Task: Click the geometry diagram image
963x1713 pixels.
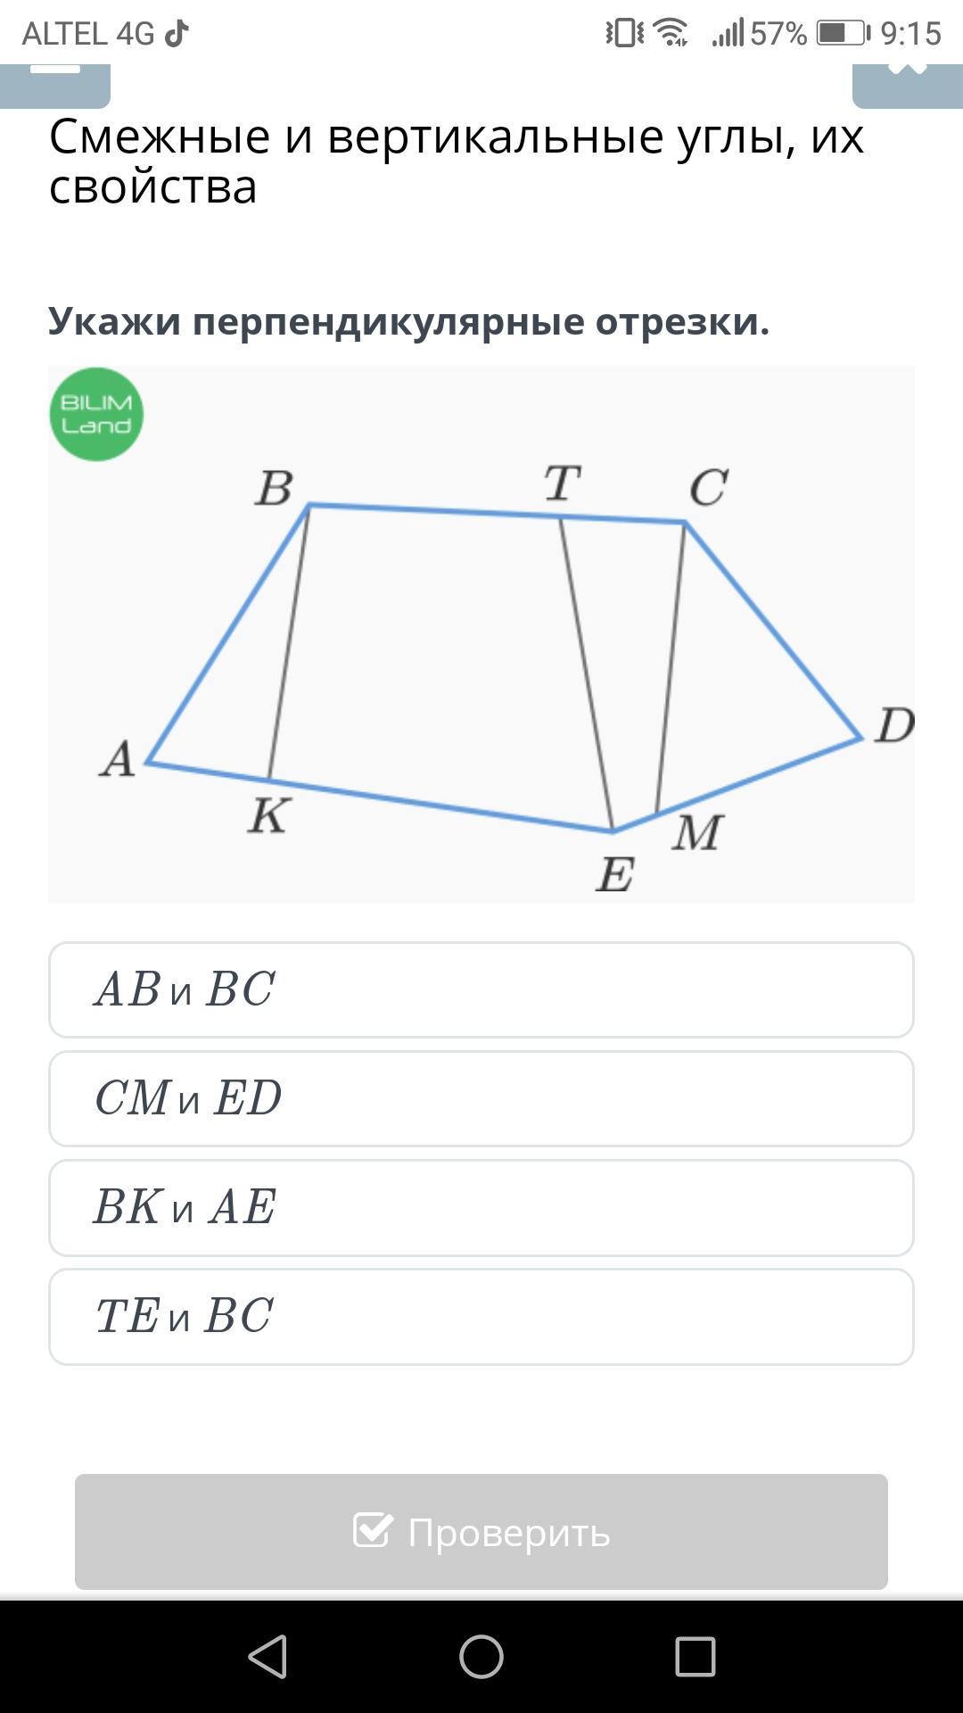Action: 481,633
